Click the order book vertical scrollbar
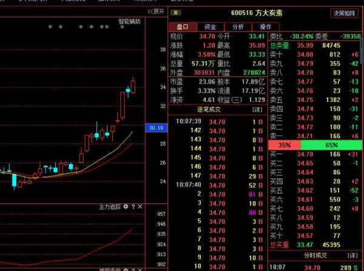Image resolution: width=364 pixels, height=271 pixels. coord(362,50)
